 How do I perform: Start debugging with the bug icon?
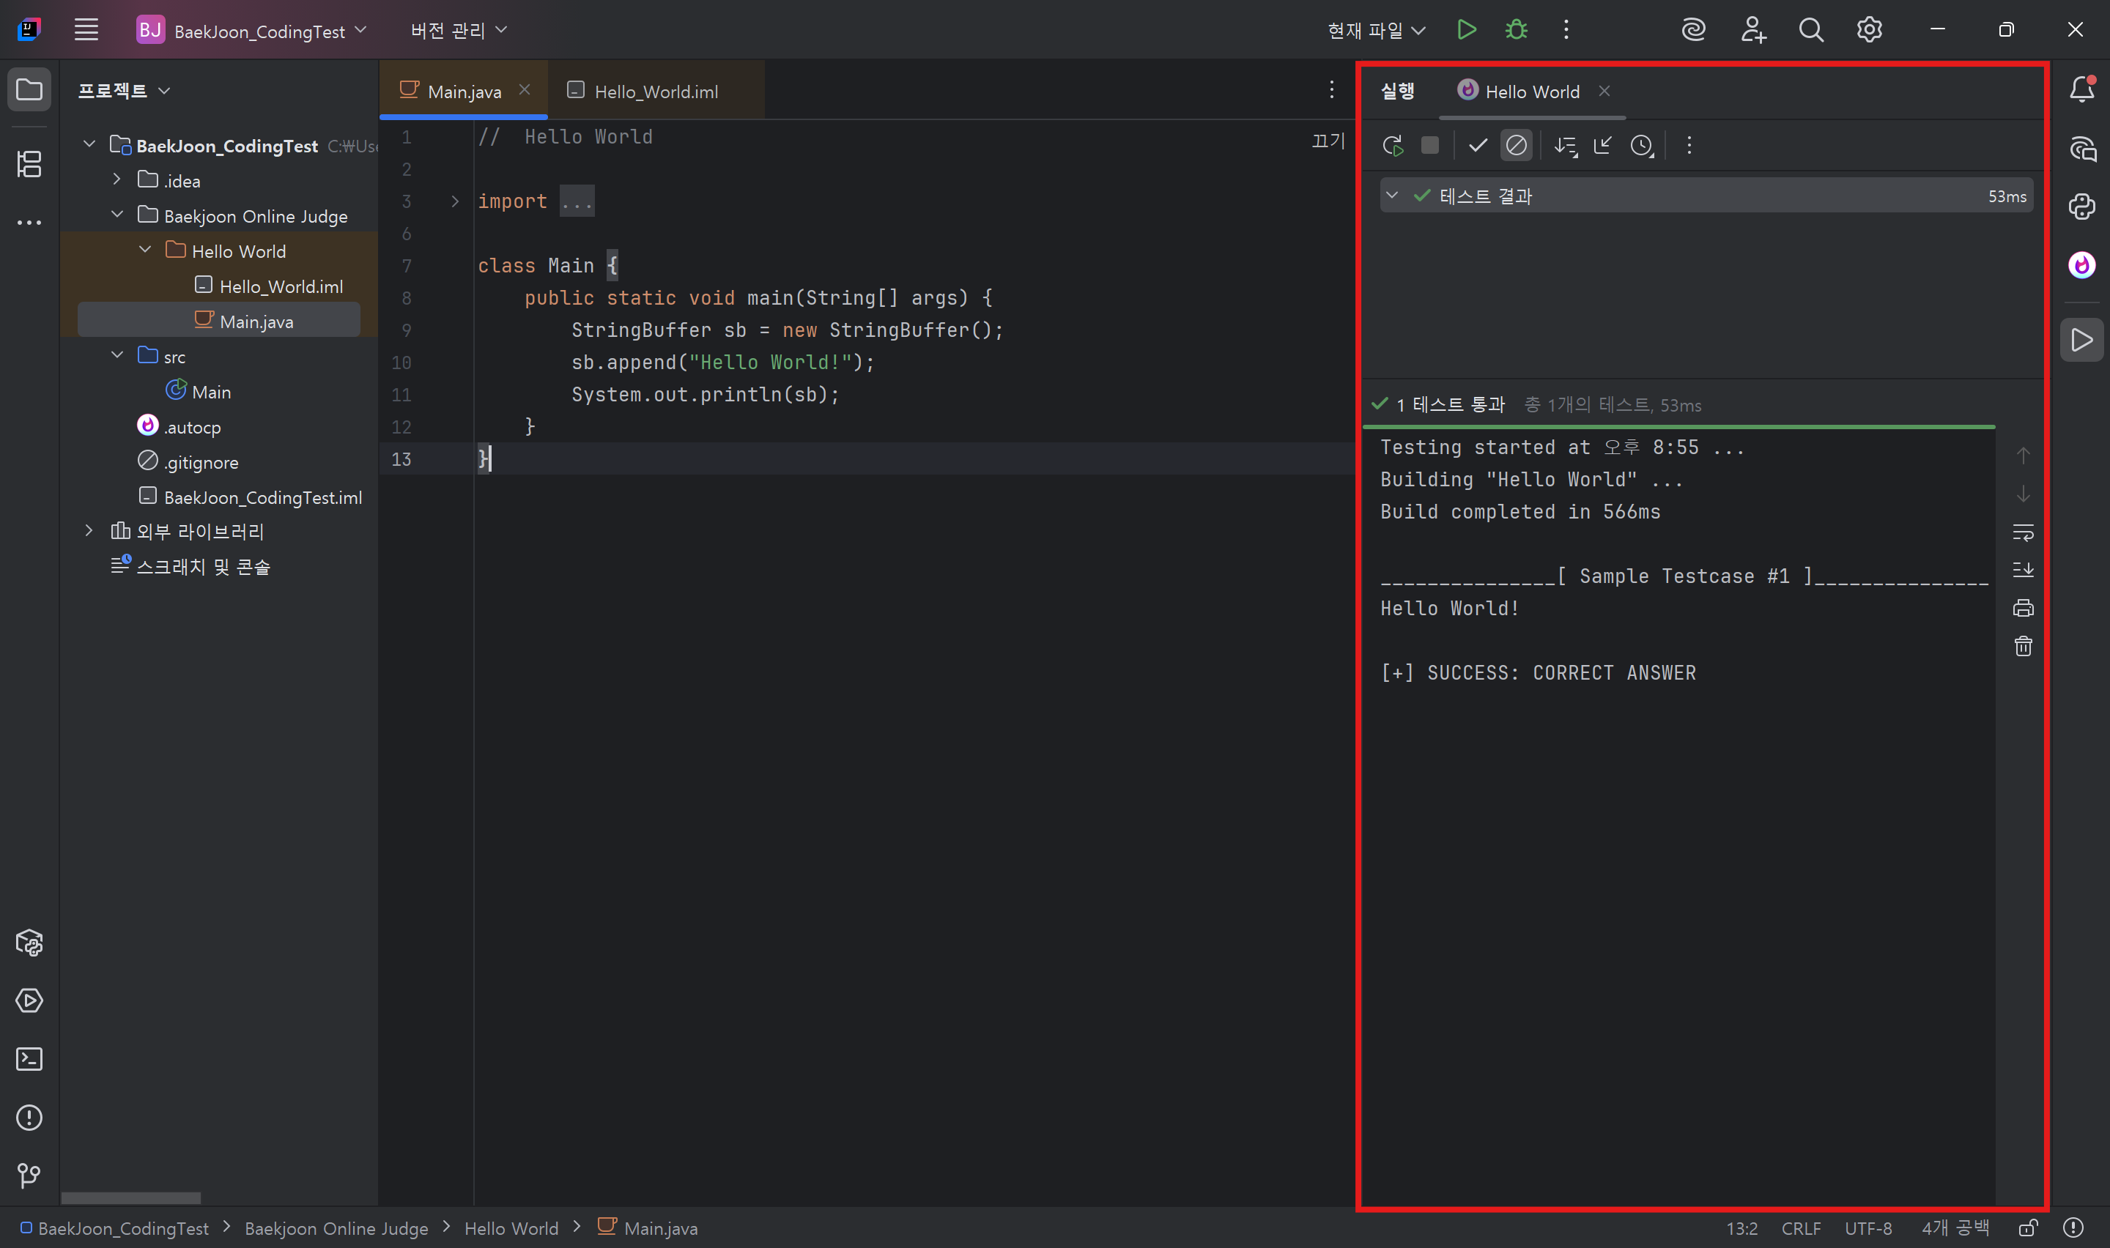[1517, 30]
